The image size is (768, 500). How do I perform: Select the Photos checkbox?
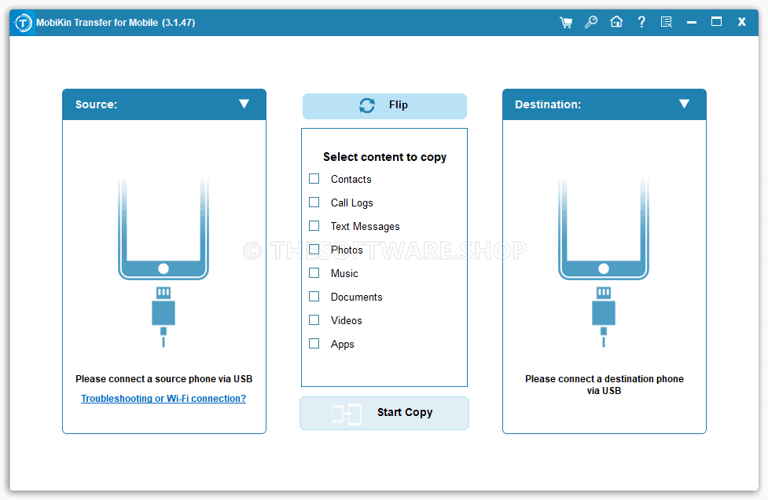tap(314, 249)
